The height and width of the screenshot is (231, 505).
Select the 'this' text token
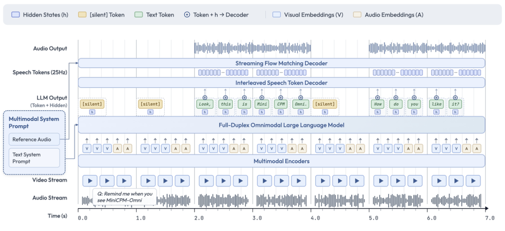click(x=225, y=104)
